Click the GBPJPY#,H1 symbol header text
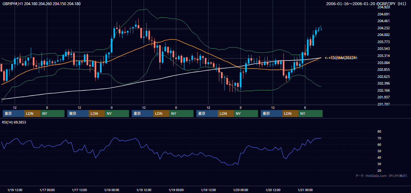 [41, 4]
